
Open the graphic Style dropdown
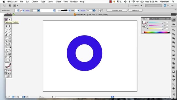pos(78,11)
